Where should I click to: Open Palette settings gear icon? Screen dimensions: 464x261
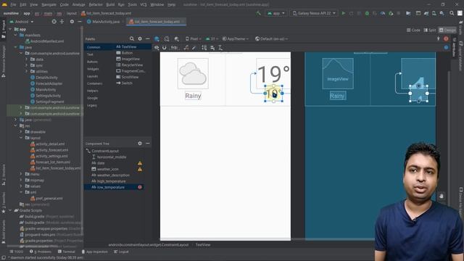coord(140,38)
